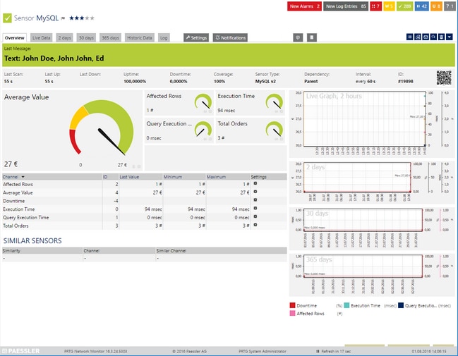The height and width of the screenshot is (356, 458).
Task: Switch to the Log tab
Action: coord(164,37)
